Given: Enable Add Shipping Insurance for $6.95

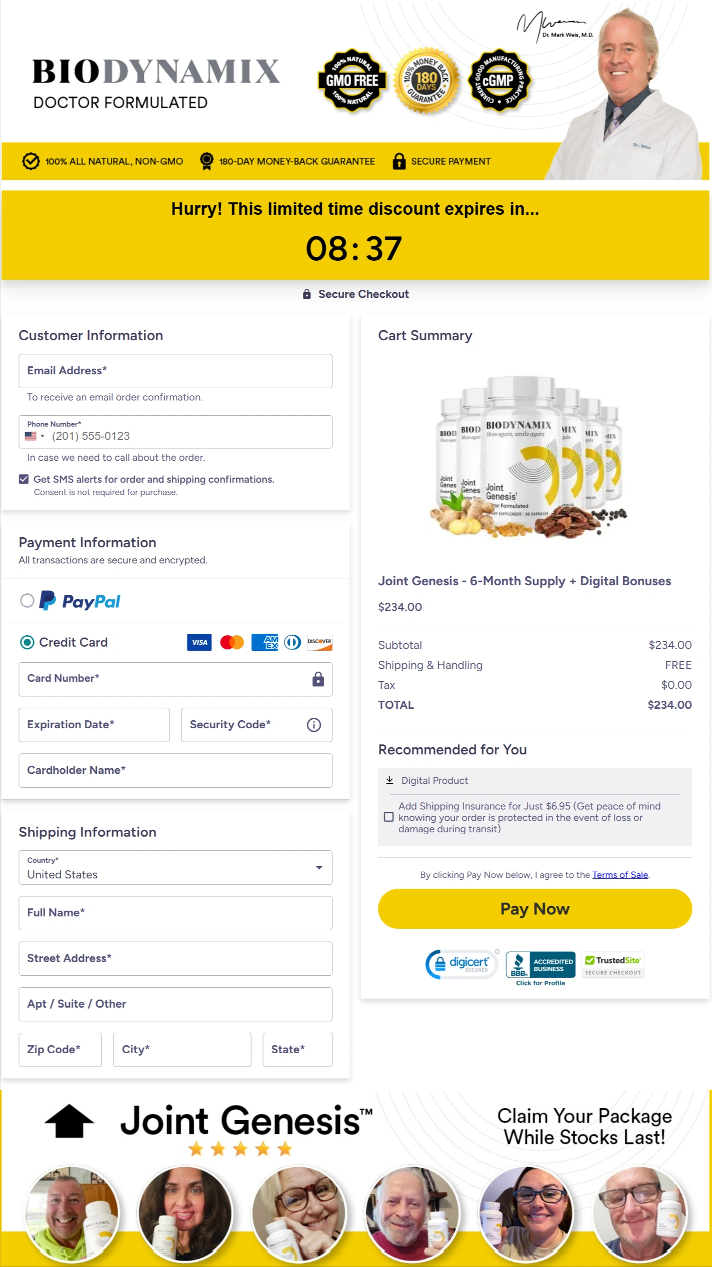Looking at the screenshot, I should 389,817.
